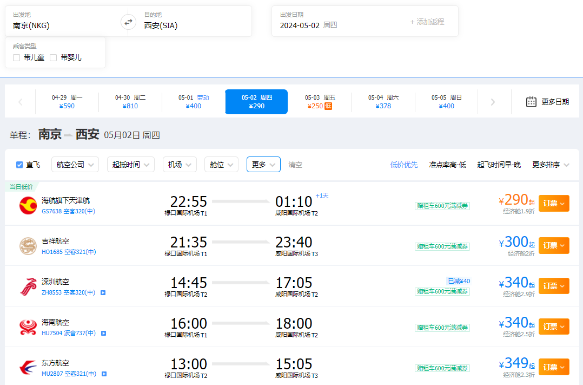Click 订票 for the ¥290 flight

pos(553,203)
